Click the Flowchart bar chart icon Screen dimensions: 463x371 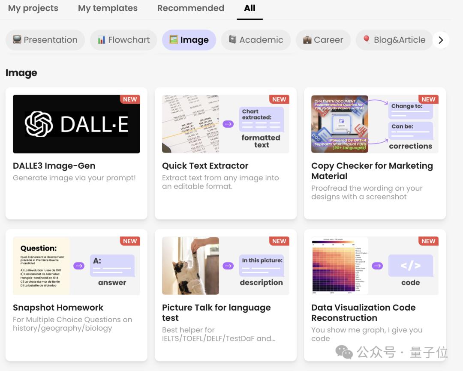(x=101, y=40)
